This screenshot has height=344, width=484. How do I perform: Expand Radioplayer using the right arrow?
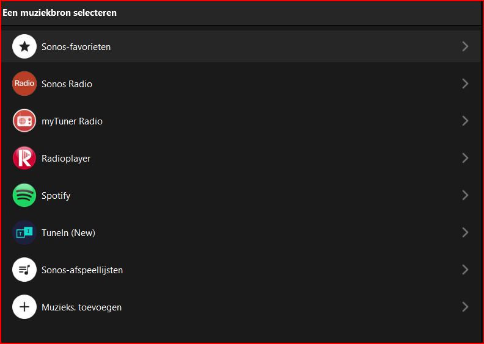click(x=465, y=158)
